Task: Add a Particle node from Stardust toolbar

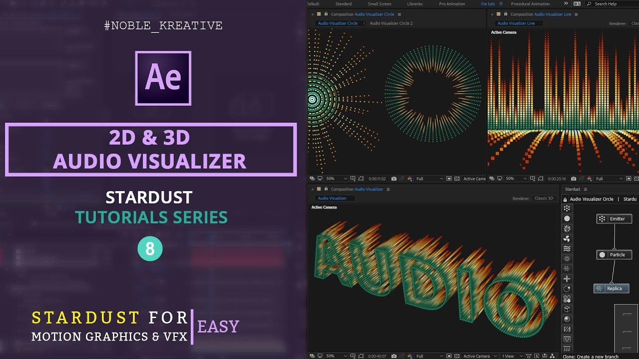Action: click(567, 218)
